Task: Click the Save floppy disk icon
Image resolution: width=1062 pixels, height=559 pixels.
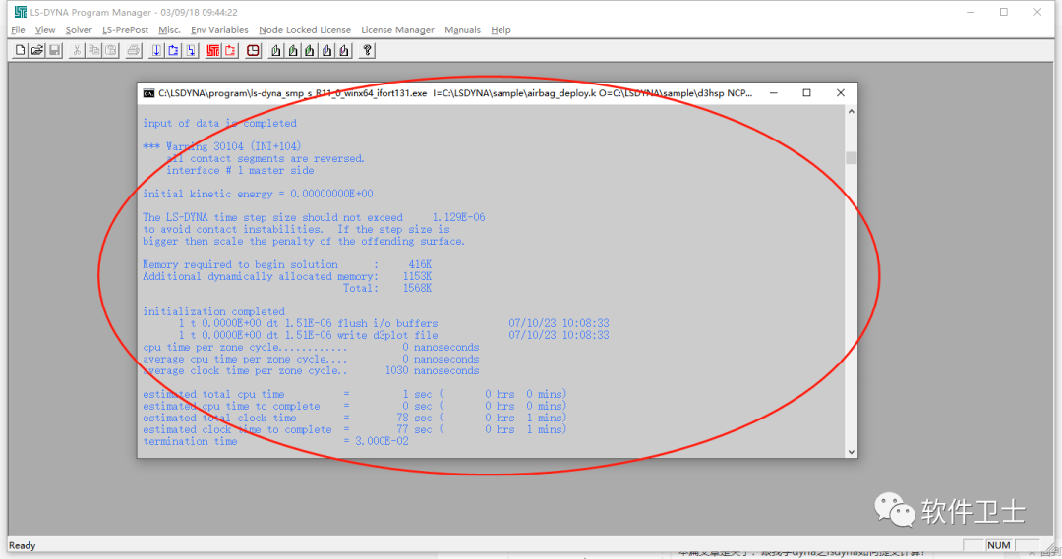Action: tap(54, 51)
